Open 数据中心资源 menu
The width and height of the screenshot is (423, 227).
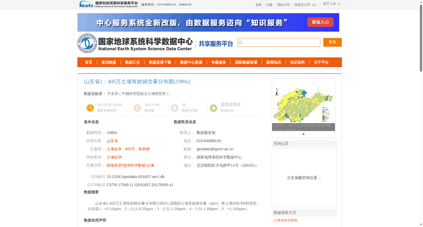coord(191,62)
